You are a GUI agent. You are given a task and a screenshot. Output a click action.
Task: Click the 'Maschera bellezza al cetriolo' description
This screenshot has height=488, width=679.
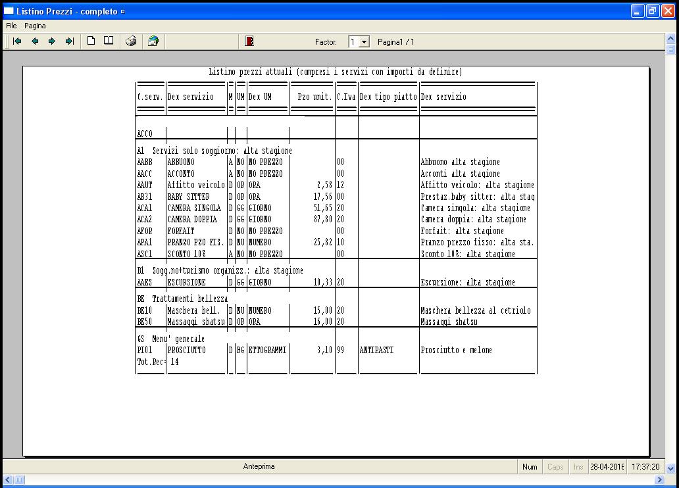pyautogui.click(x=476, y=311)
